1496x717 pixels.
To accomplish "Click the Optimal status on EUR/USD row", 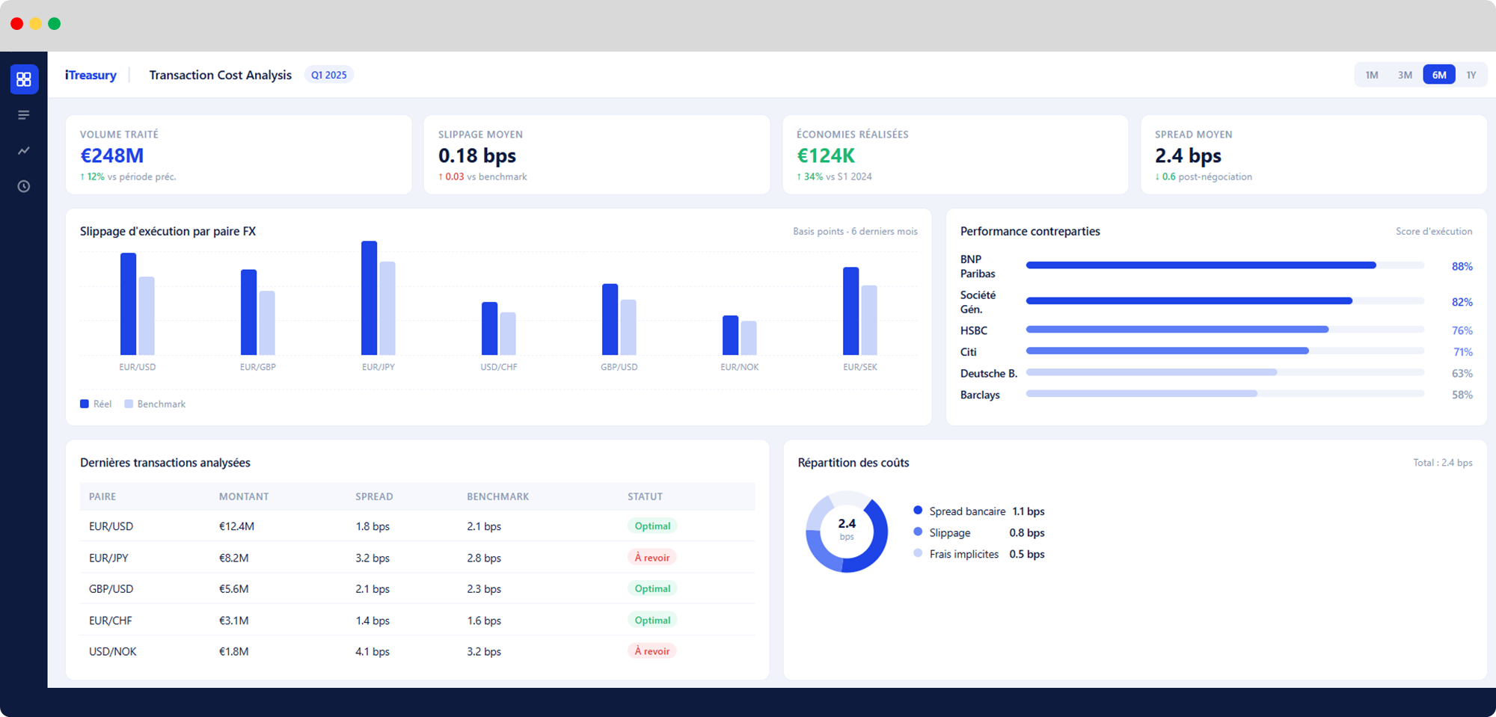I will click(652, 526).
